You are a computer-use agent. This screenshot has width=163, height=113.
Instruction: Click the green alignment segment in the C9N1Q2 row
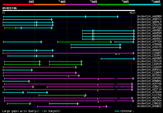coord(19,104)
